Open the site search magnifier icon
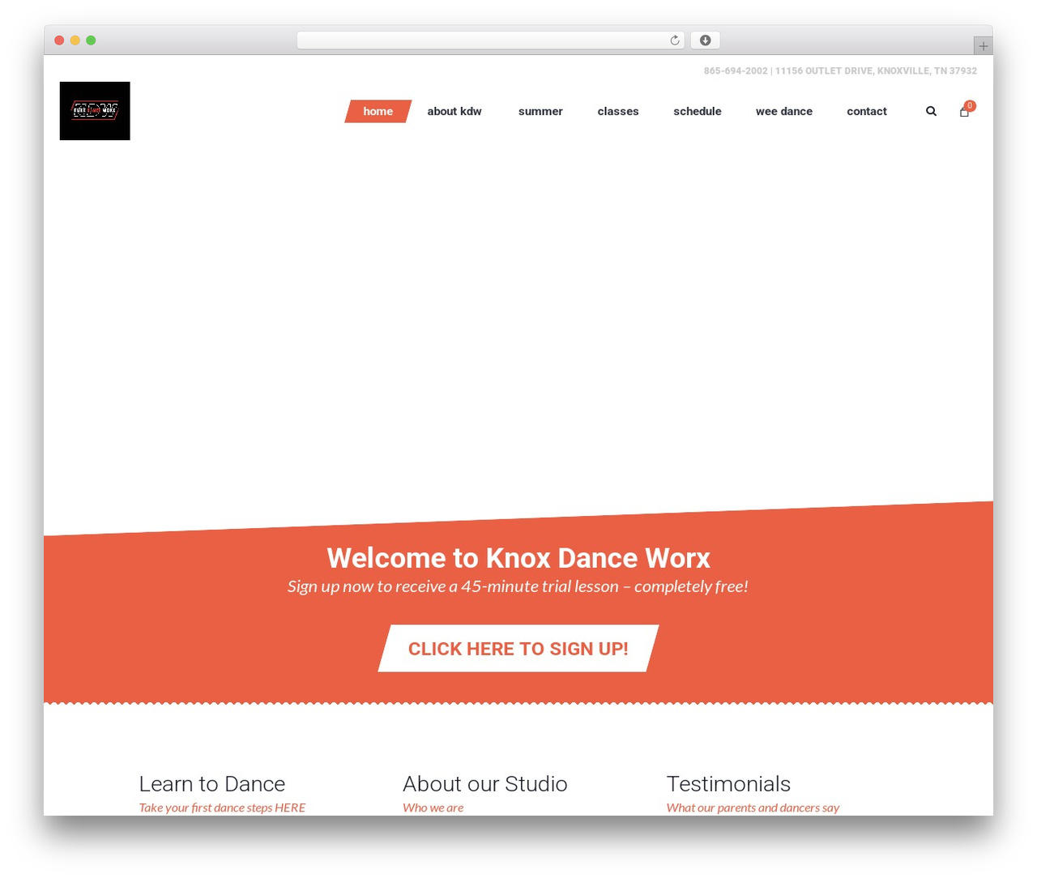 pyautogui.click(x=931, y=111)
